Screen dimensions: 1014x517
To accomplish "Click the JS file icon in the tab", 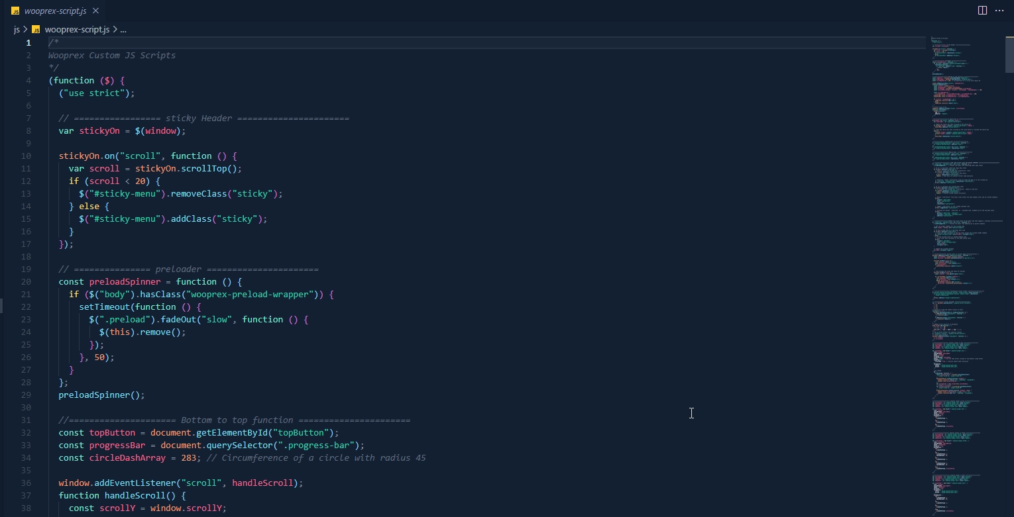I will pyautogui.click(x=15, y=11).
